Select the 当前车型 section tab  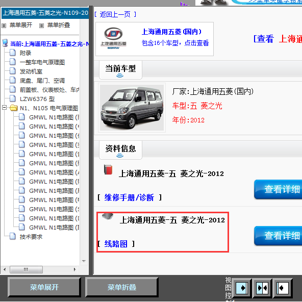pos(120,69)
